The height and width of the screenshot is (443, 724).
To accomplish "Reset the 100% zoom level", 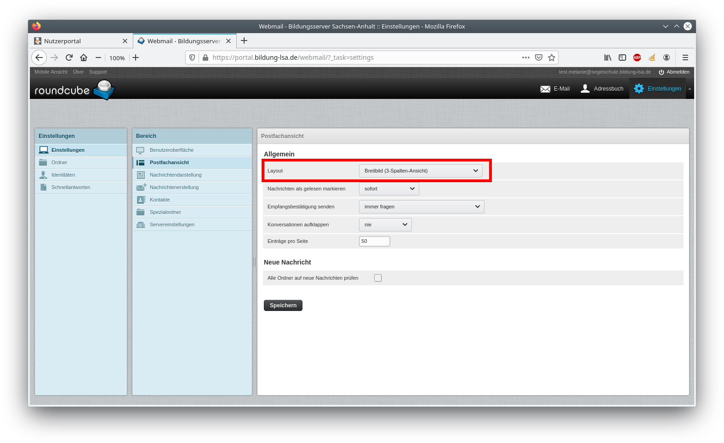I will point(117,58).
